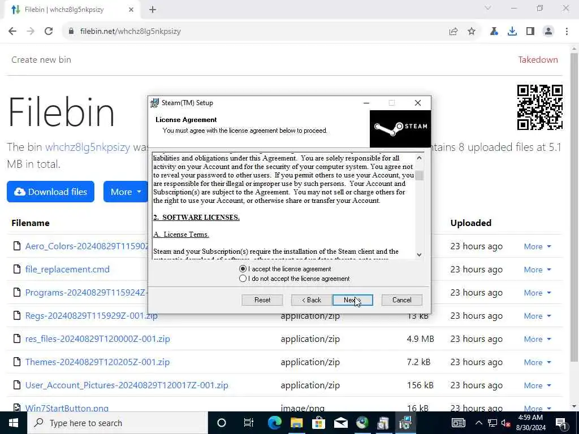Click Steam Setup title bar icon
579x434 pixels.
(x=155, y=103)
